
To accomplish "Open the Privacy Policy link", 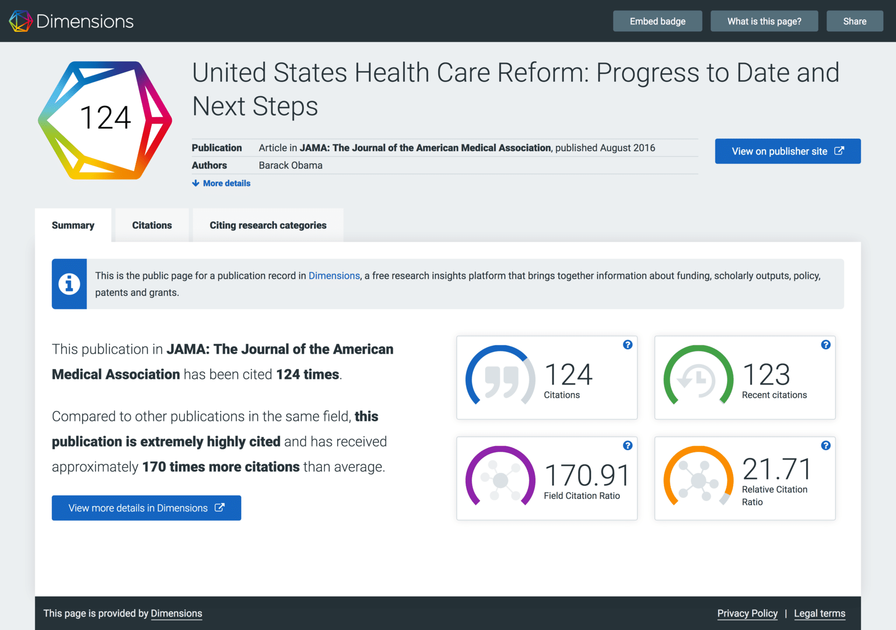I will (x=747, y=613).
